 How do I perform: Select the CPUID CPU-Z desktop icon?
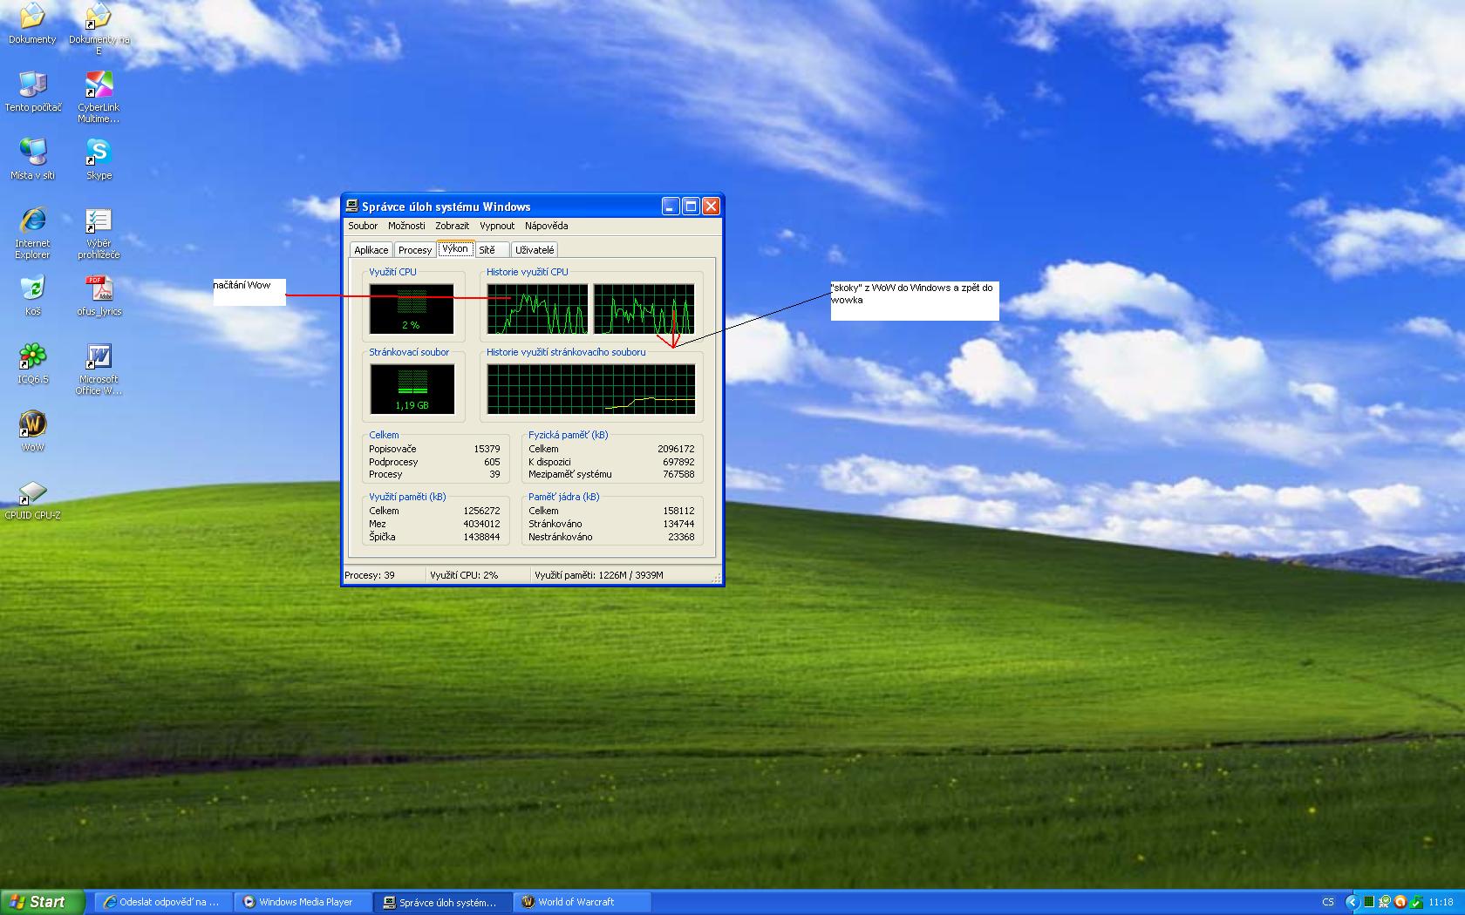pyautogui.click(x=32, y=493)
